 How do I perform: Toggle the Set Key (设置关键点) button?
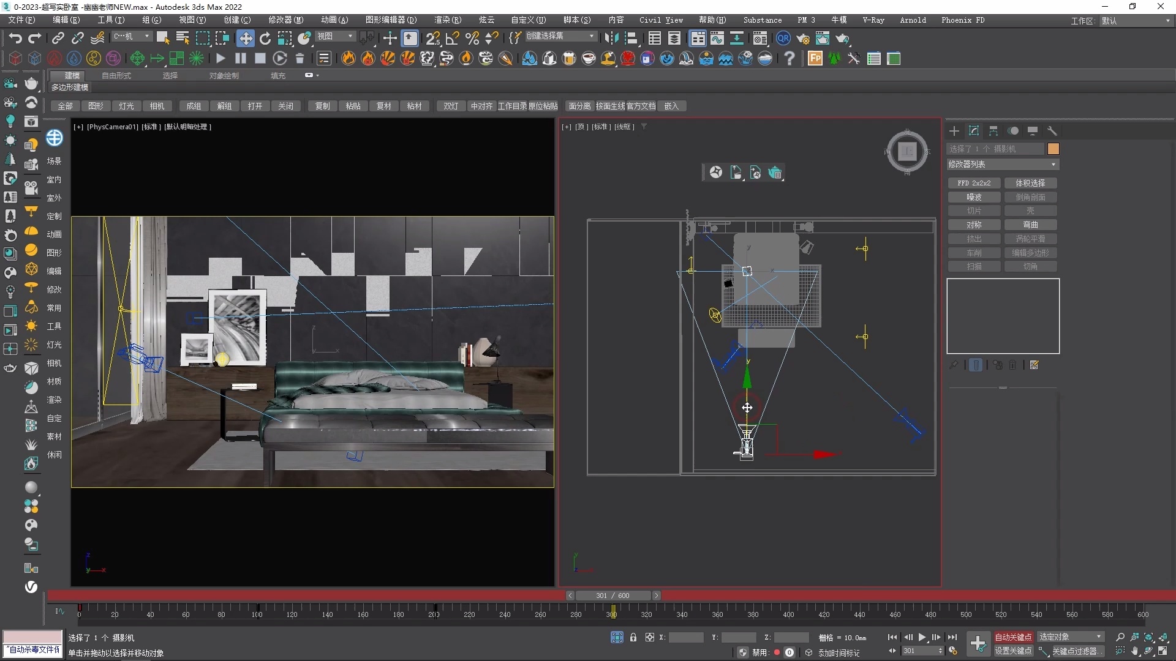point(1013,651)
